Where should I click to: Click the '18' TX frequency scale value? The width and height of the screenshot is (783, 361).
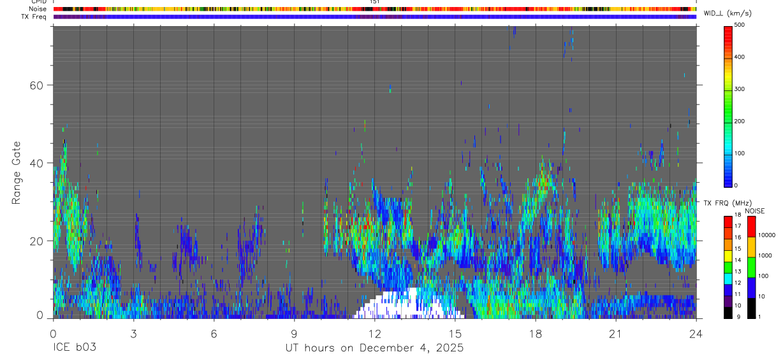(738, 215)
